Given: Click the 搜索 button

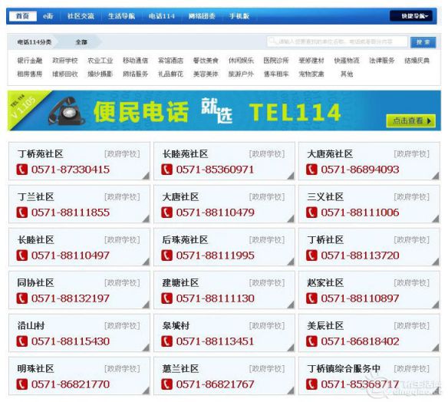Looking at the screenshot, I should coord(423,42).
